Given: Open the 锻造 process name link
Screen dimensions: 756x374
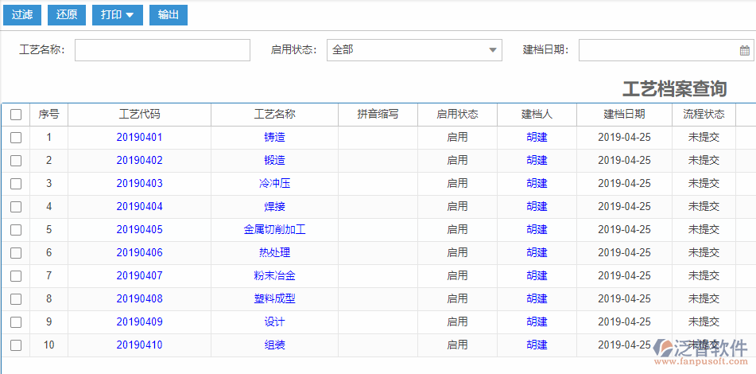Looking at the screenshot, I should [x=275, y=160].
